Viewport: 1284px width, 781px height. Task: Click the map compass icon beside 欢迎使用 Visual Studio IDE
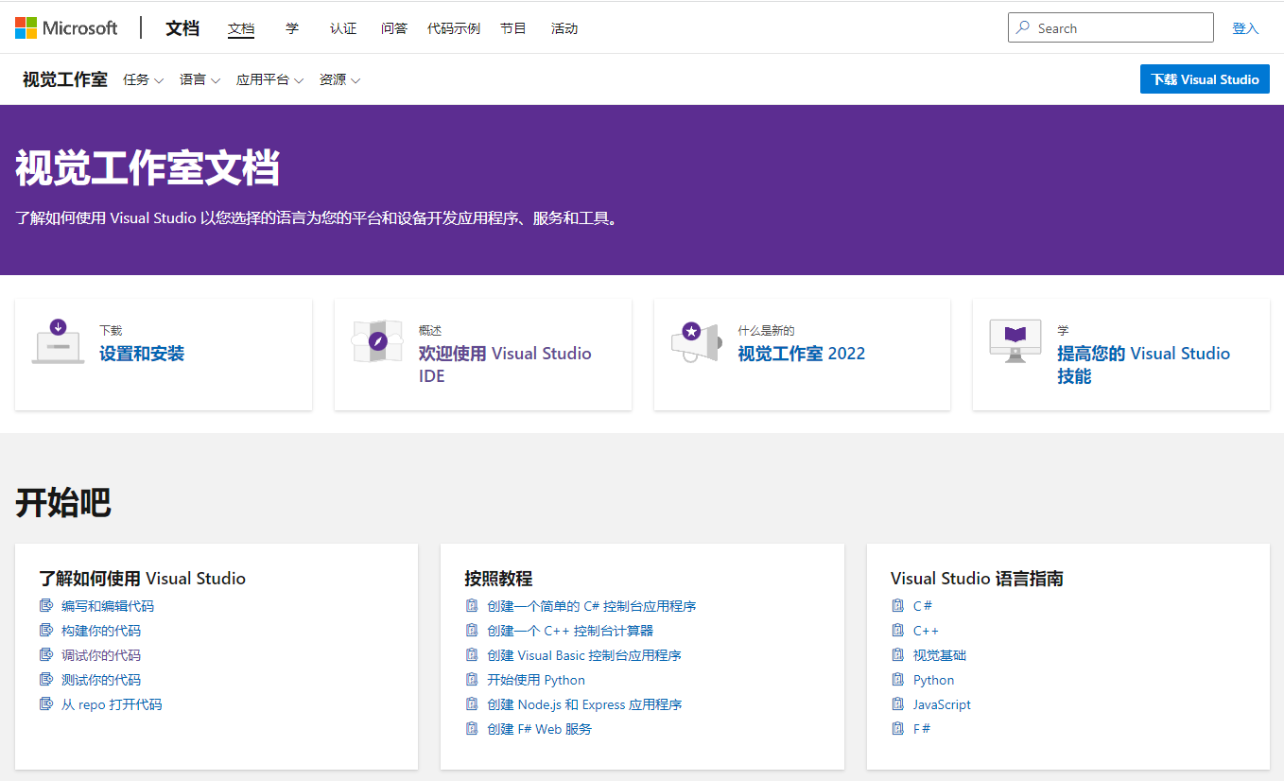pos(377,341)
